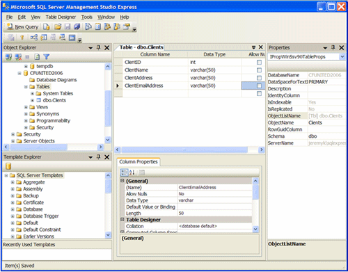This screenshot has height=272, width=348.
Task: Open the Tools menu
Action: tap(87, 17)
